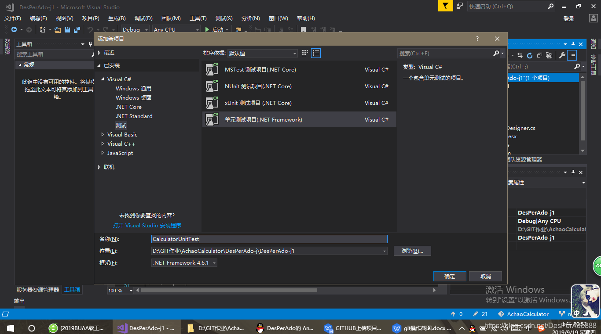Click the Open File folder icon
Image resolution: width=601 pixels, height=334 pixels.
coord(58,29)
